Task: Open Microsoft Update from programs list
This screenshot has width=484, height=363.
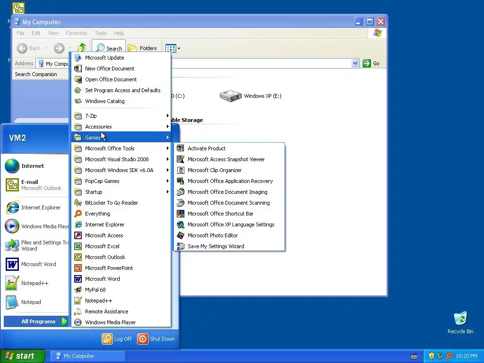Action: click(x=121, y=58)
